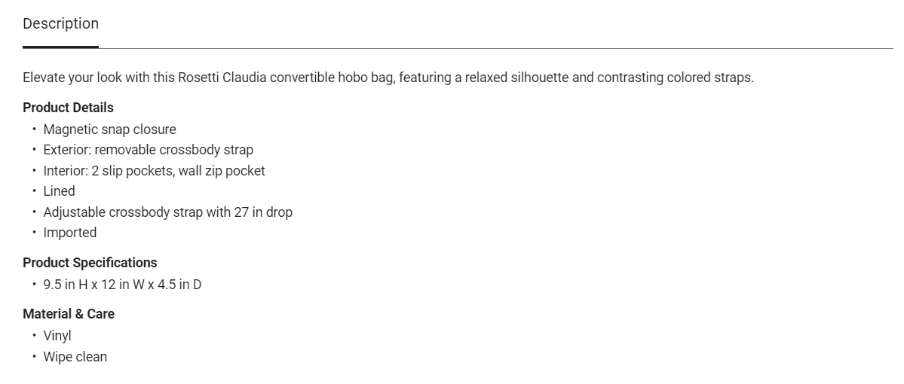
Task: Click the bag dimensions line
Action: (122, 285)
